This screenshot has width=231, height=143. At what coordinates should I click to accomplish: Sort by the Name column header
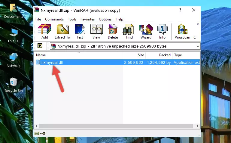pyautogui.click(x=79, y=55)
